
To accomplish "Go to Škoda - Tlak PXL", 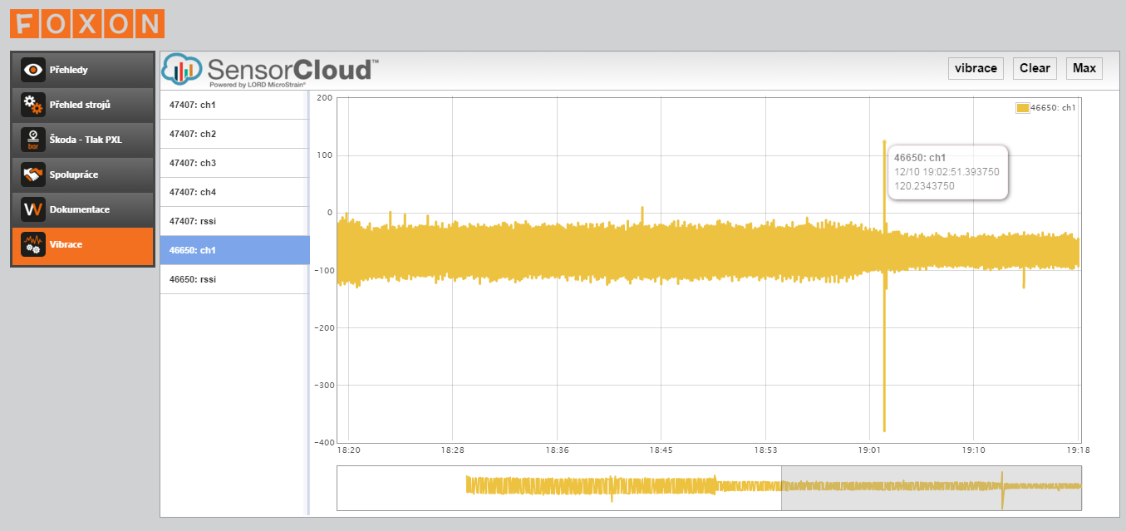I will 82,140.
